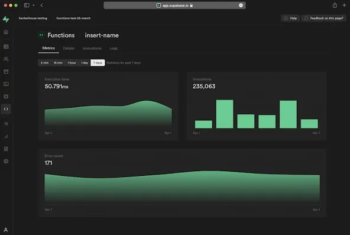The image size is (350, 235).
Task: Open the hackerhouse testing breadcrumb
Action: pyautogui.click(x=33, y=18)
